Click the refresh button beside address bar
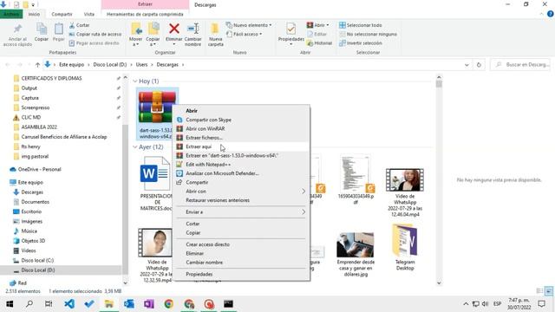555x312 pixels. 479,65
